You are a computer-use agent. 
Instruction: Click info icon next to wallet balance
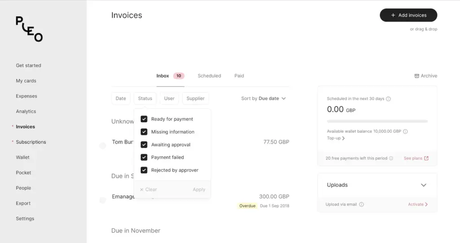405,131
